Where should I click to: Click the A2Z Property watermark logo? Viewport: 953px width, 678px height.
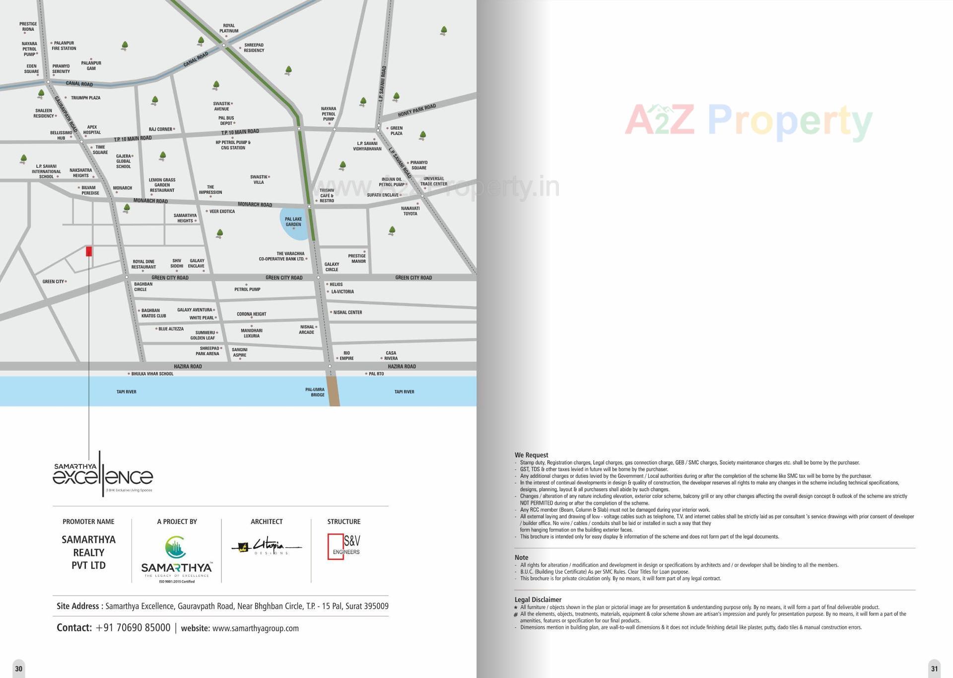coord(748,120)
